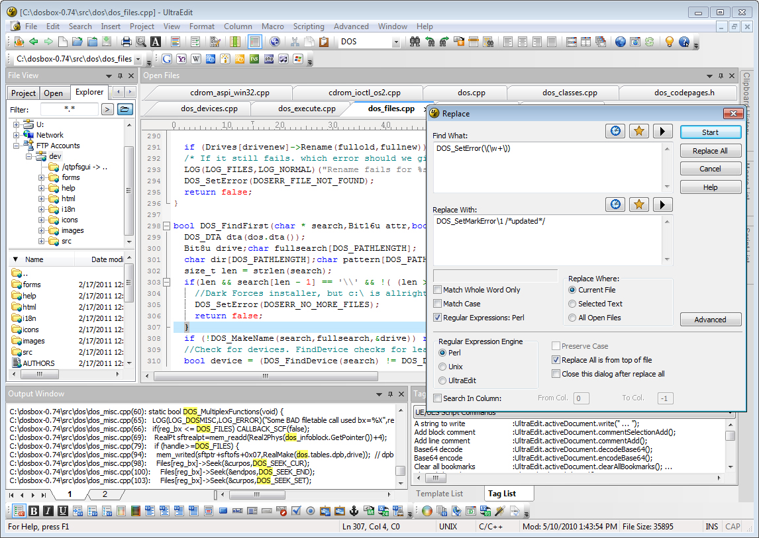This screenshot has height=538, width=759.
Task: Click the light bulb tip icon
Action: point(670,42)
